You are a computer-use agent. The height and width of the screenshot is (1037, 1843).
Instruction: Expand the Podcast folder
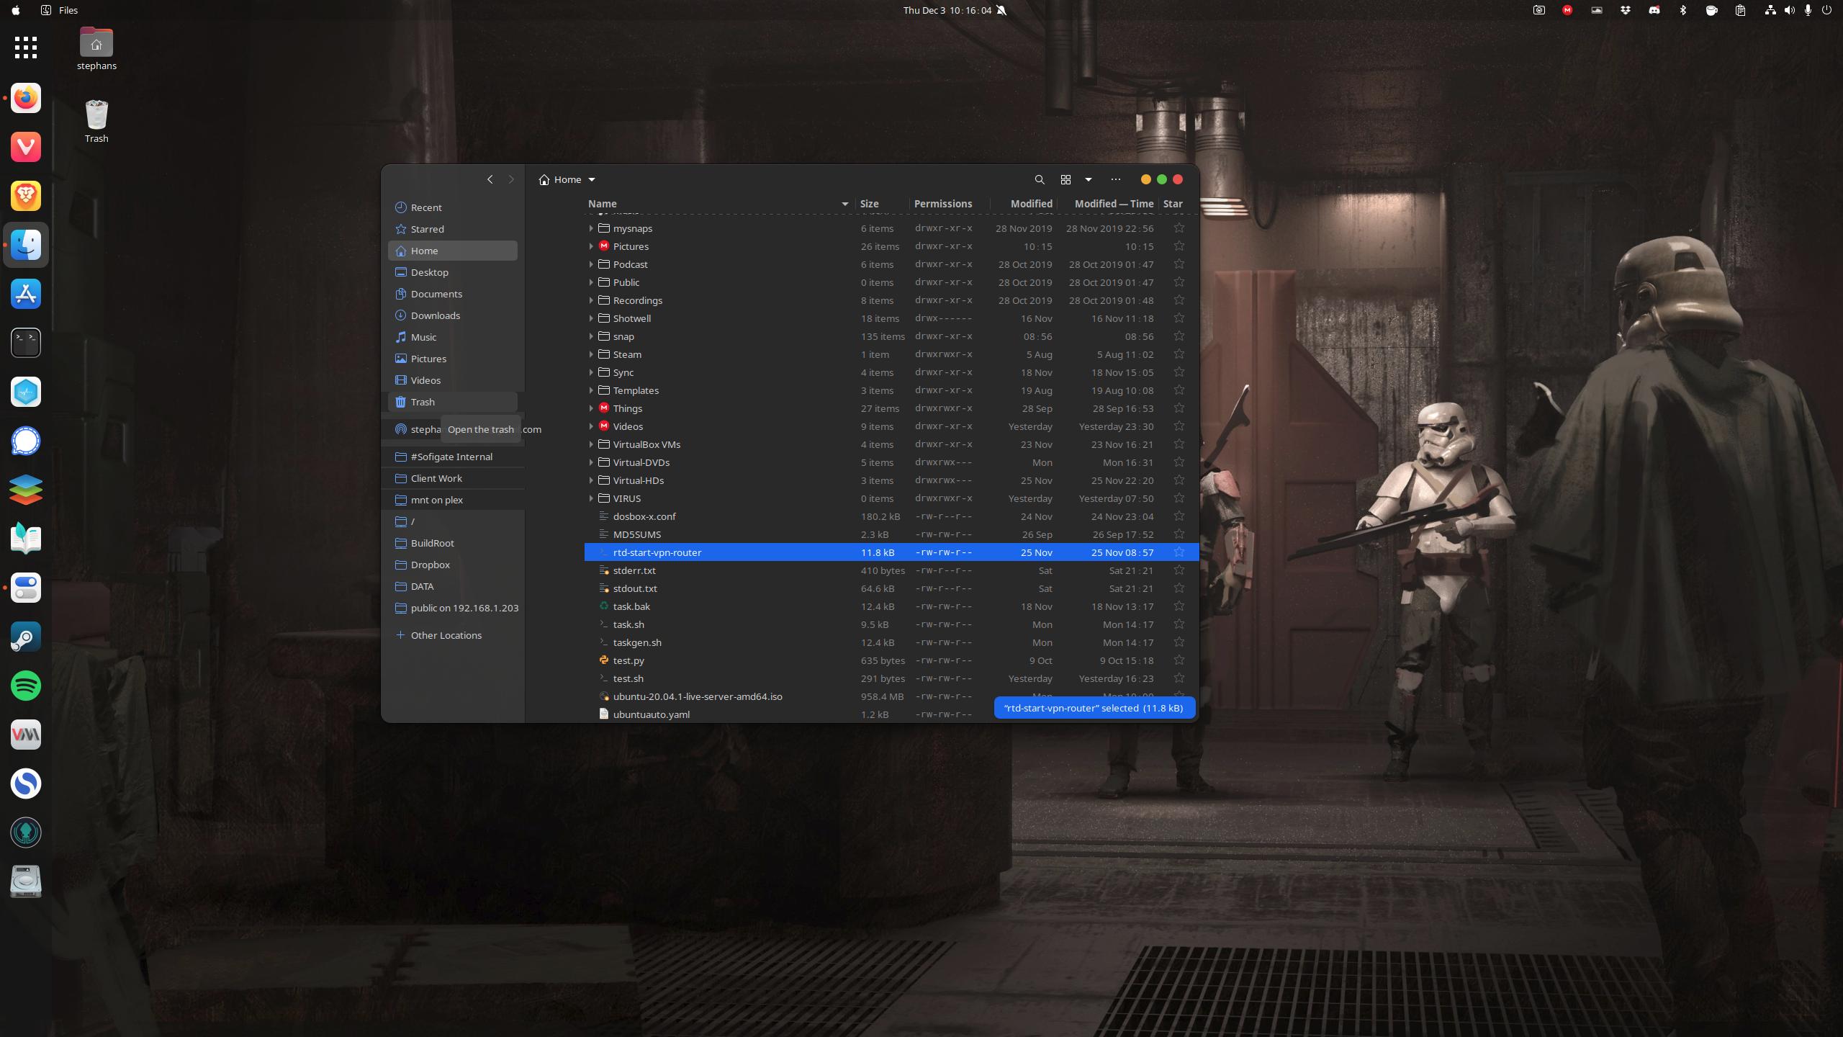(x=591, y=264)
